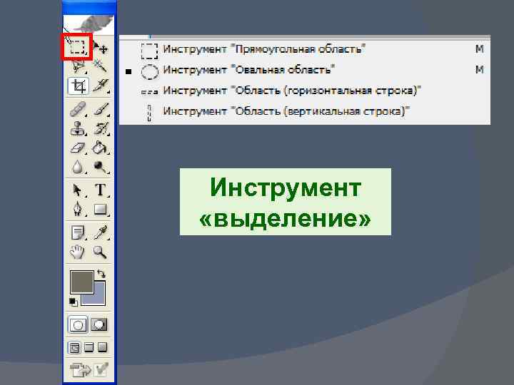Choose "Прямоугольная область" tool from flyout

click(x=305, y=49)
